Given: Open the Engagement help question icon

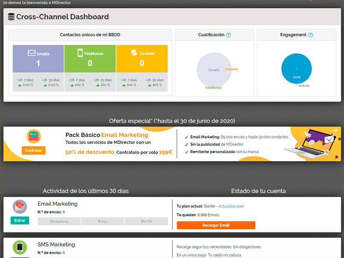Looking at the screenshot, I should tap(310, 35).
